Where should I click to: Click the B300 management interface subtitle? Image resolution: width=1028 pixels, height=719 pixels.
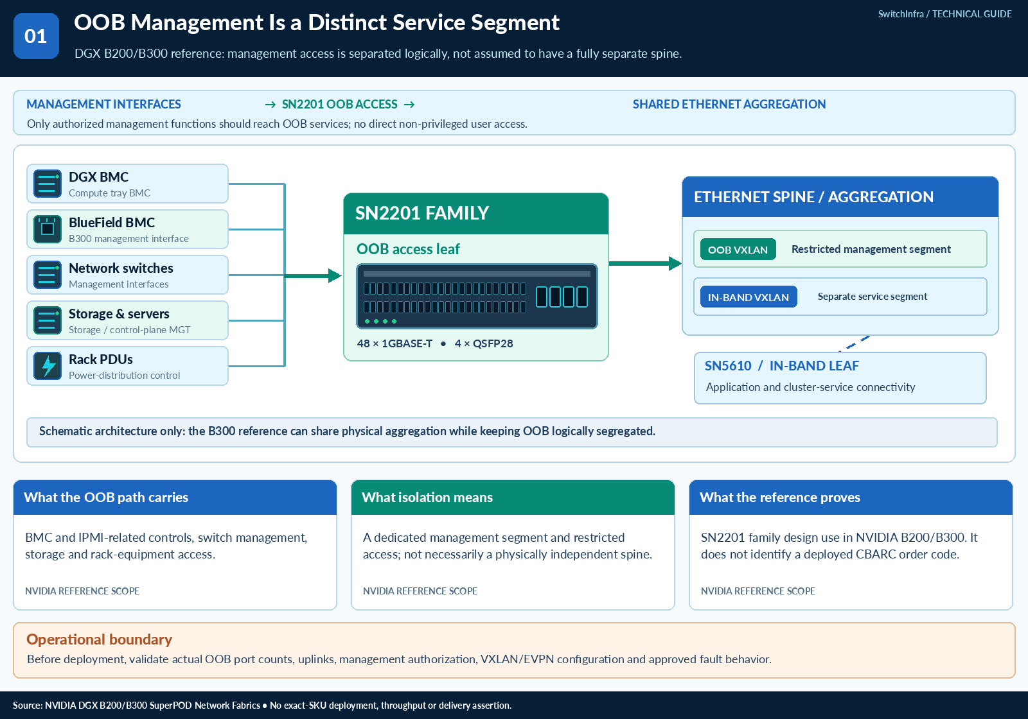[128, 239]
